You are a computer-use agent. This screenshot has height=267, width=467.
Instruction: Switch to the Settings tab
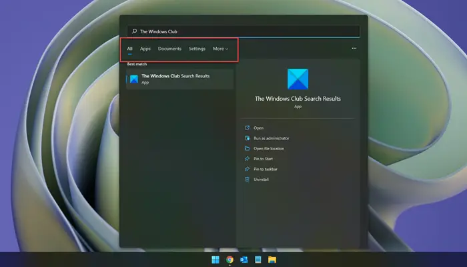point(197,49)
